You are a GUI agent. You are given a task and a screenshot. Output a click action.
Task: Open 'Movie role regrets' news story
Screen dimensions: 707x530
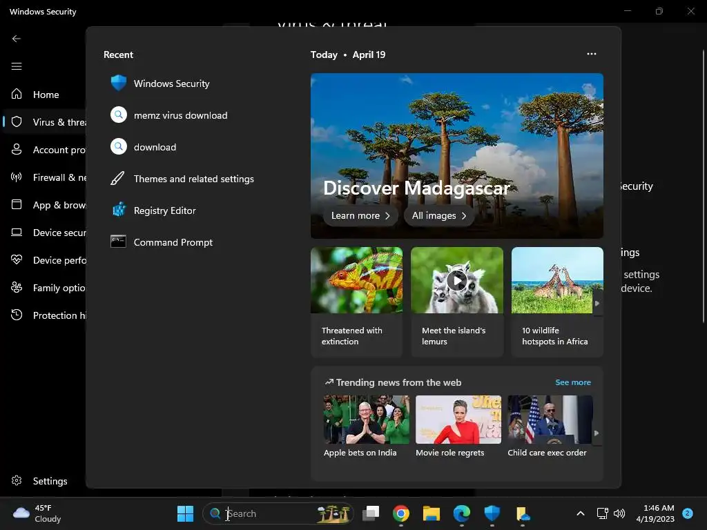[x=458, y=426]
